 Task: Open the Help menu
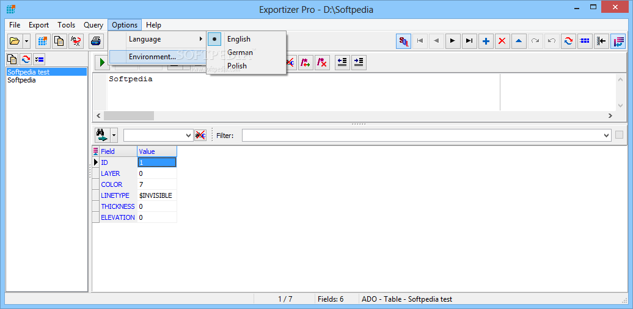(x=154, y=25)
